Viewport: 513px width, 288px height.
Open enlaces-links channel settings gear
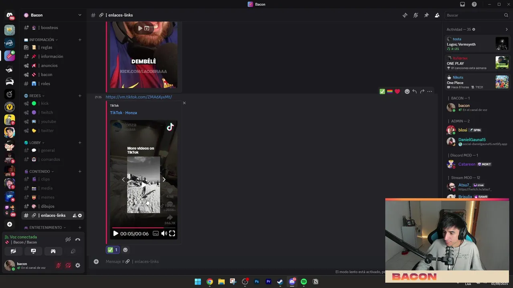pyautogui.click(x=80, y=216)
